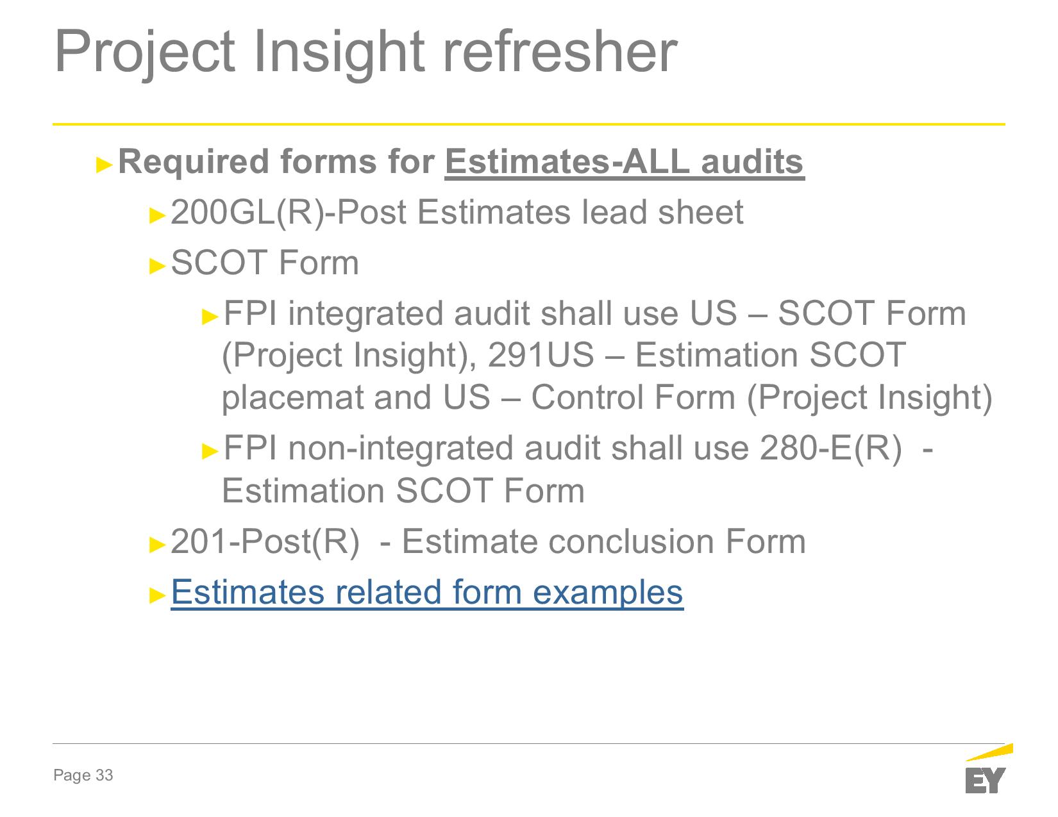The width and height of the screenshot is (1058, 817).
Task: Click the arrow bullet before Estimates related link
Action: pos(158,595)
